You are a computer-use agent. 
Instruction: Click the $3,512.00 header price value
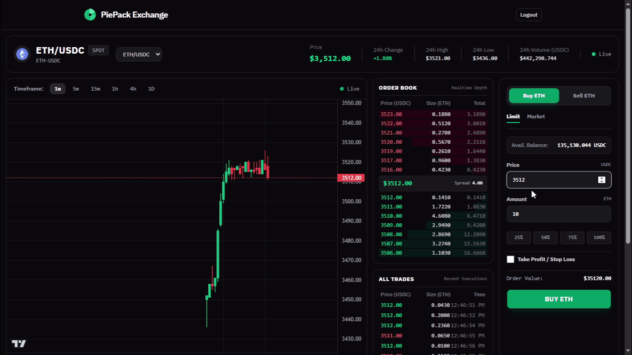click(330, 58)
